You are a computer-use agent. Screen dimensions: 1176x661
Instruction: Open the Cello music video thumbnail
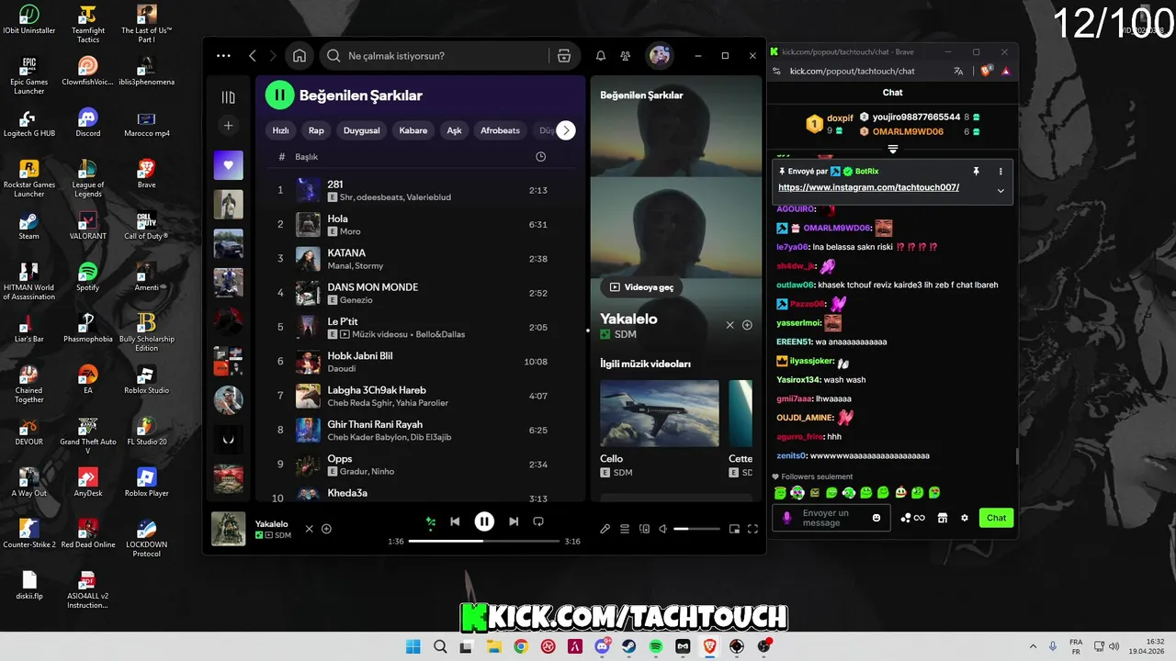click(x=660, y=413)
